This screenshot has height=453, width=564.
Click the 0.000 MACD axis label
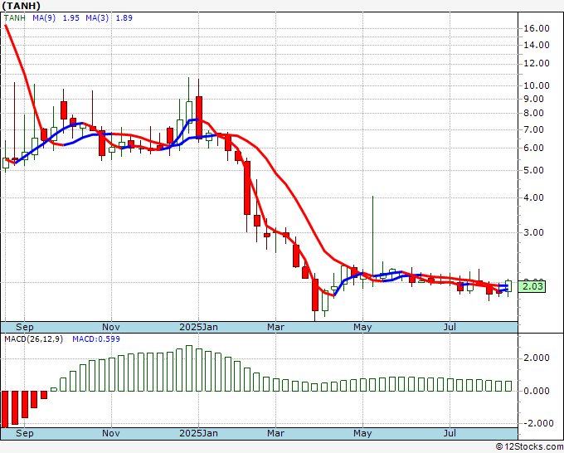[x=537, y=391]
